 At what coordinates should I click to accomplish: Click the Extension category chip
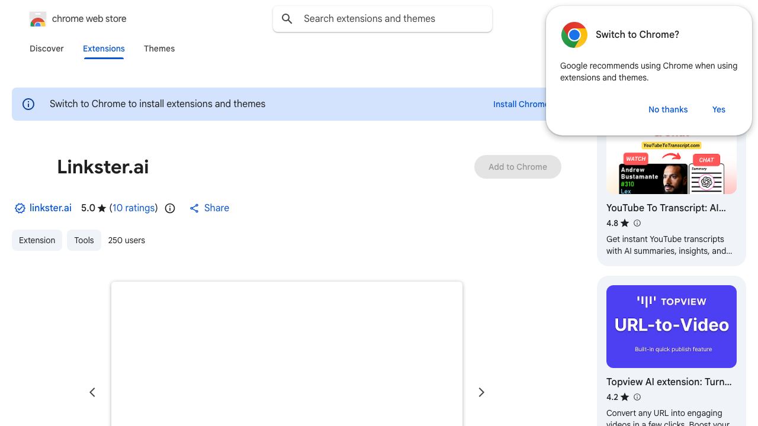tap(37, 240)
